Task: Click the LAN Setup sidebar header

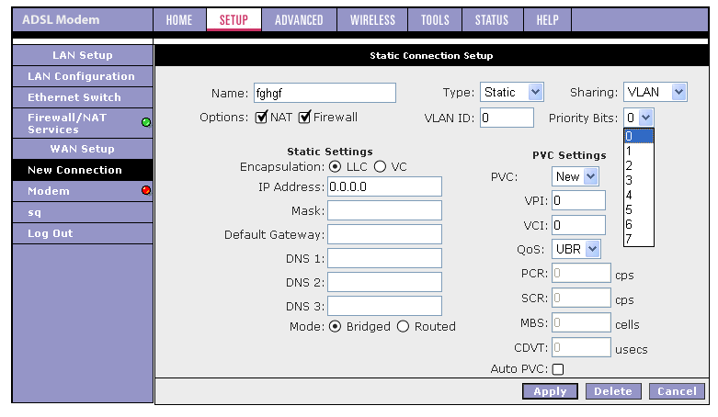Action: click(83, 55)
